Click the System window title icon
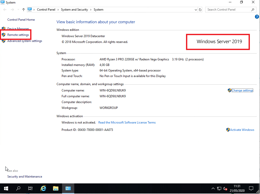The image size is (260, 194). point(3,2)
